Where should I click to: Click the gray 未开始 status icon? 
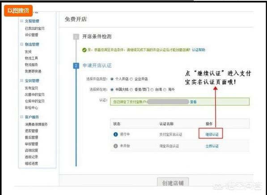(116, 146)
